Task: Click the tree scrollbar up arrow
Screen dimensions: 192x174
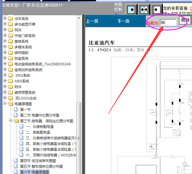Action: click(79, 18)
